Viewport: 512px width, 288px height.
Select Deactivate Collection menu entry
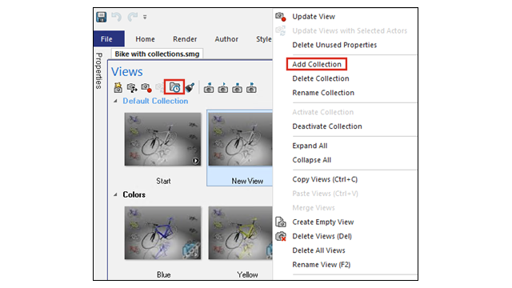(x=327, y=126)
